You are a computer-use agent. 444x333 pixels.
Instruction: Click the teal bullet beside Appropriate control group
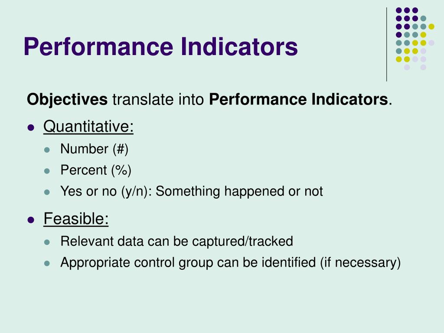click(47, 263)
